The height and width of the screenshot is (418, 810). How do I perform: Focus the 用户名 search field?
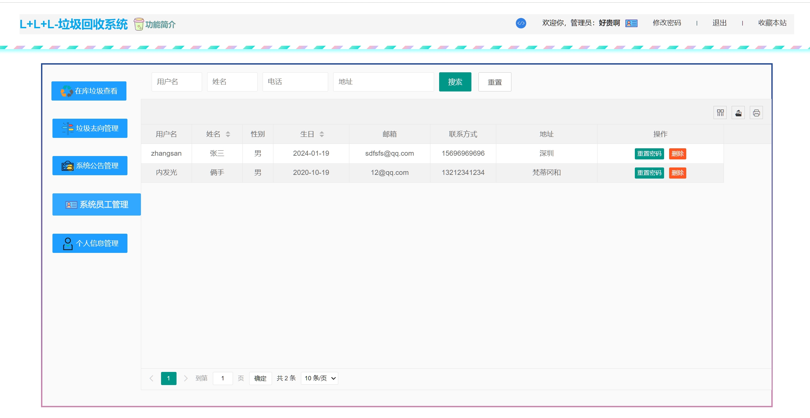tap(177, 82)
